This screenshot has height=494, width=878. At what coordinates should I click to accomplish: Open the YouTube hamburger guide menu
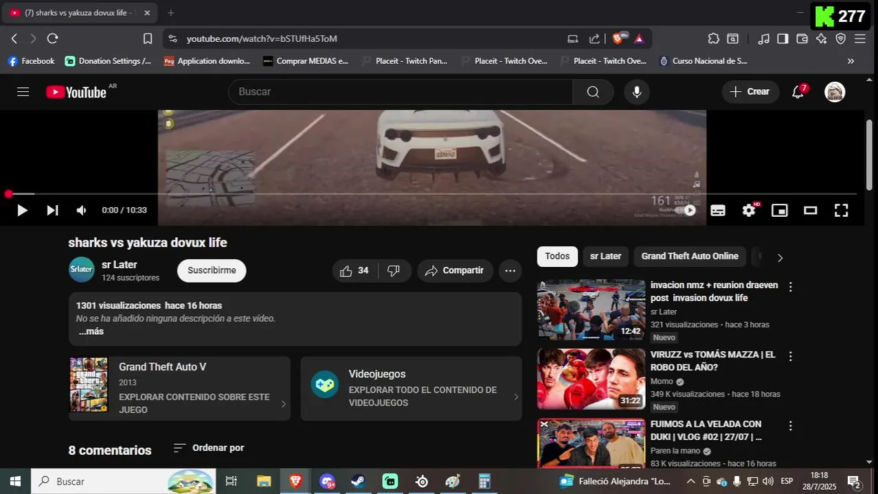tap(23, 92)
